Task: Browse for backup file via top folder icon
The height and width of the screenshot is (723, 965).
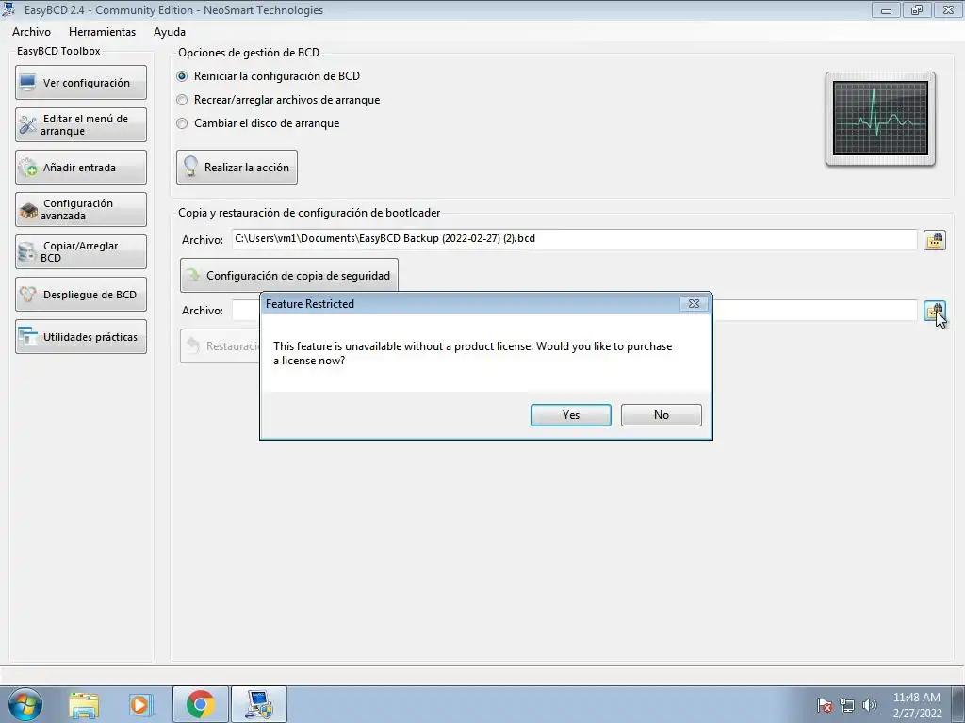Action: [x=935, y=240]
